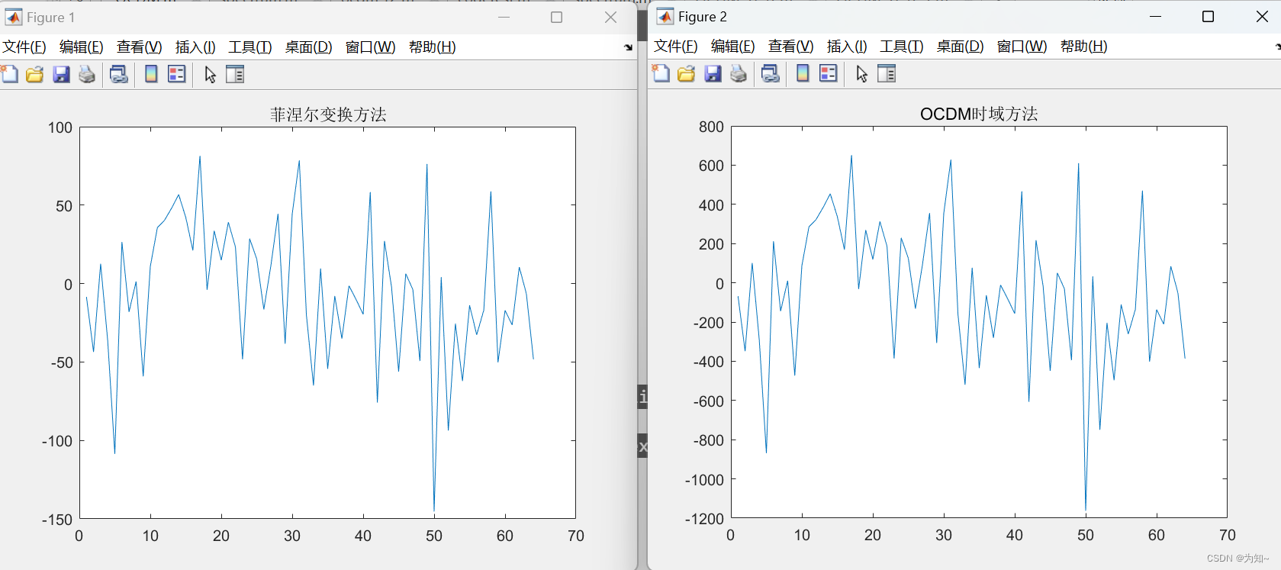This screenshot has width=1281, height=570.
Task: Open 文件(F) menu in Figure 1
Action: click(24, 47)
